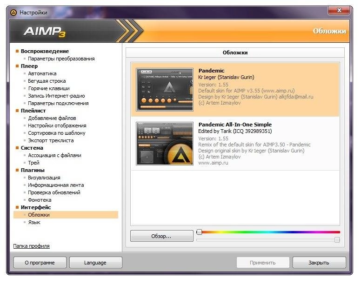Screen dimensions: 361x284
Task: Open the Интерфейс section
Action: click(x=36, y=207)
